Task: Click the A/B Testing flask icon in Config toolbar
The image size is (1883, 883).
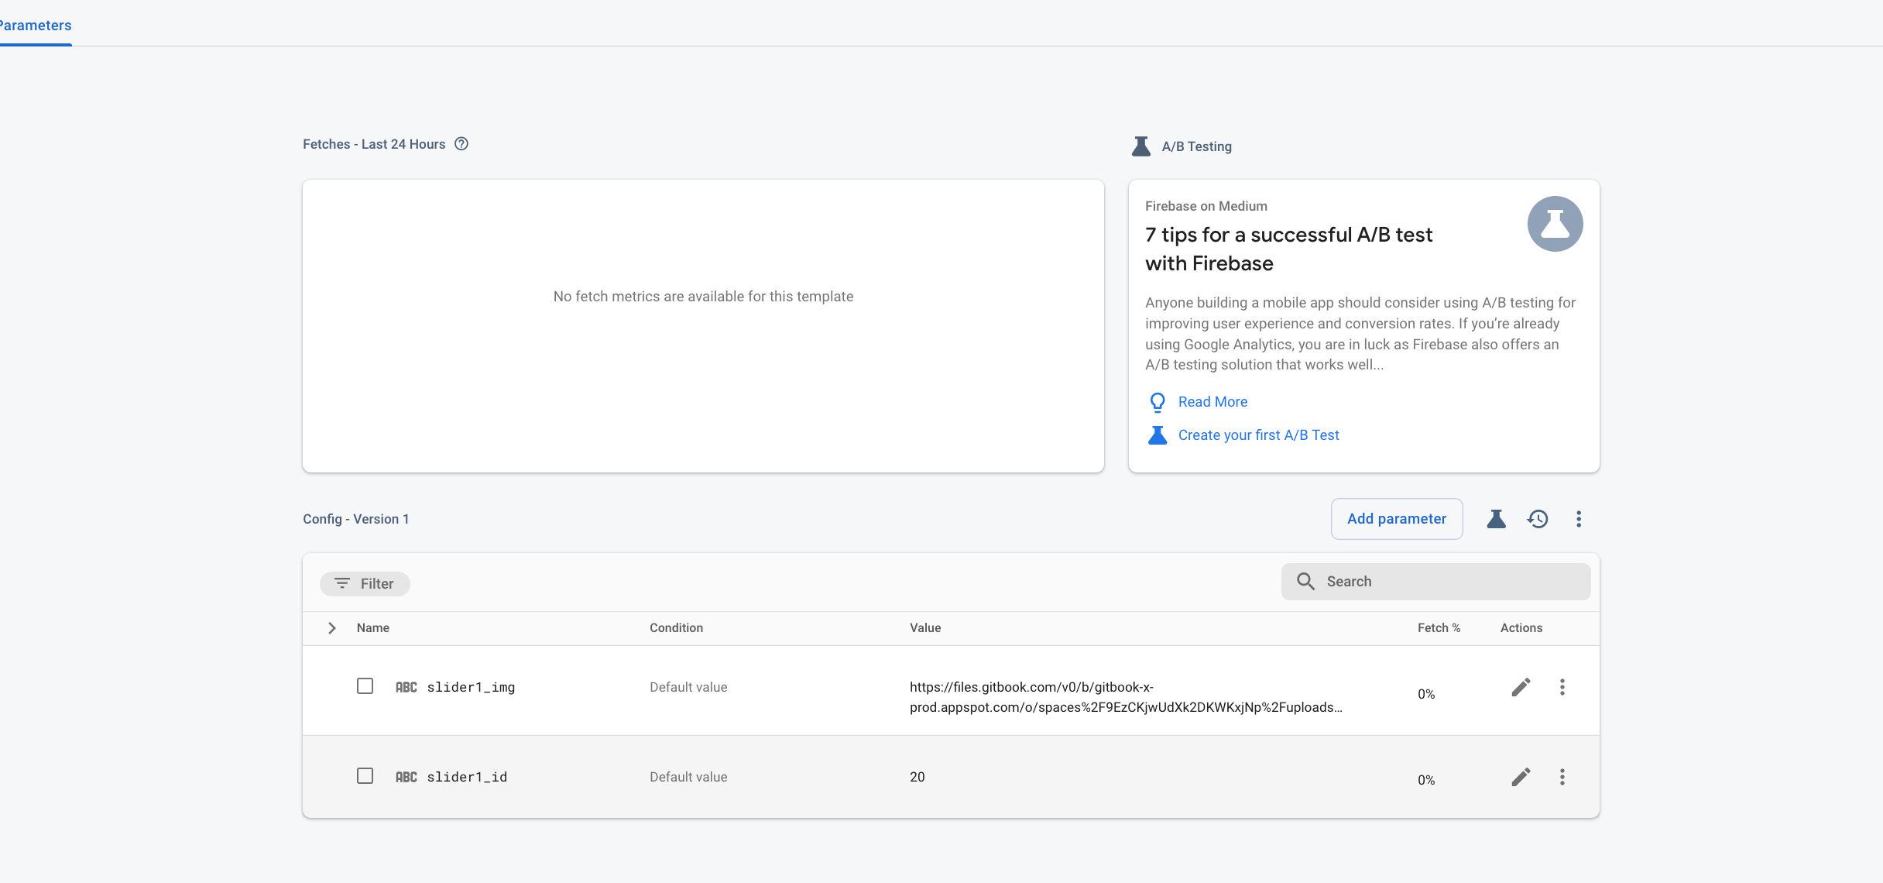Action: click(x=1496, y=519)
